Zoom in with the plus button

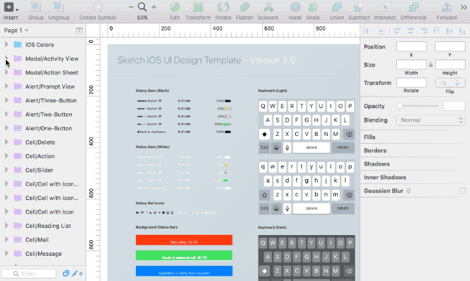pos(154,7)
